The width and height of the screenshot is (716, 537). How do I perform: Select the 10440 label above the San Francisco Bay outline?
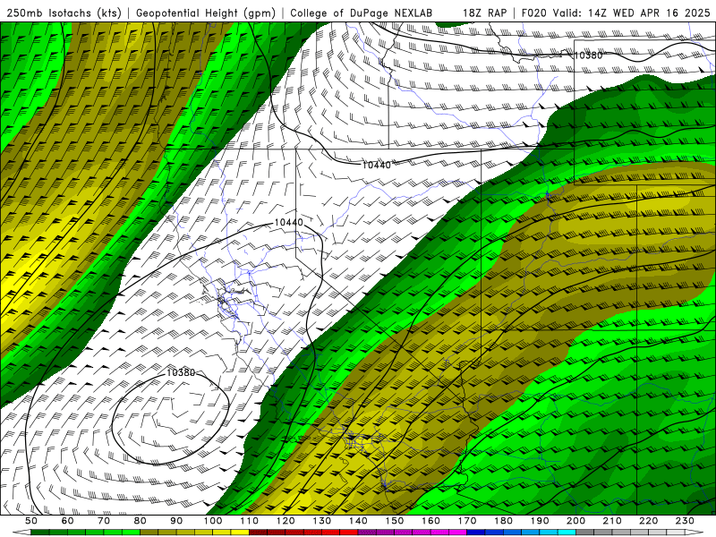288,222
